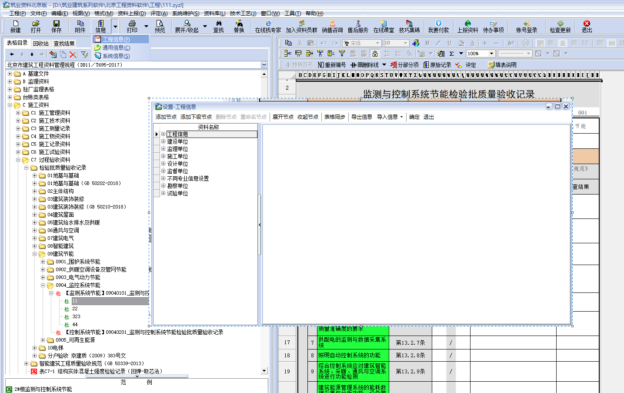This screenshot has width=624, height=393.
Task: Switch to the 查找结果 tab
Action: point(64,44)
